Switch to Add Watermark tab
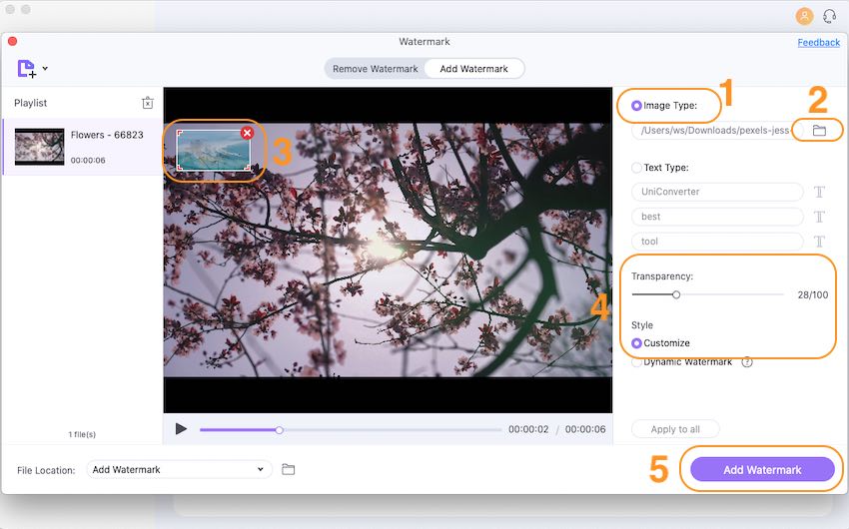This screenshot has width=849, height=529. click(x=473, y=69)
